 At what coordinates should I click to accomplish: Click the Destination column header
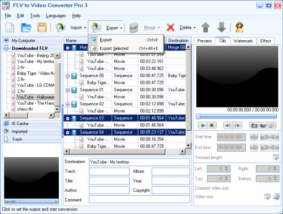tap(178, 41)
